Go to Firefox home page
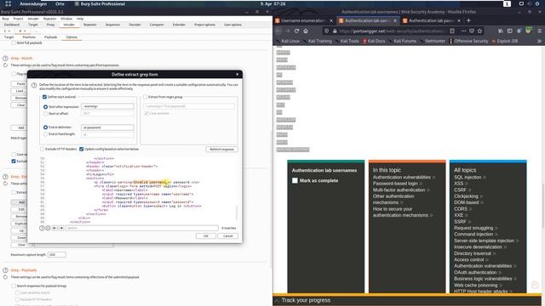545x306 pixels. click(306, 31)
